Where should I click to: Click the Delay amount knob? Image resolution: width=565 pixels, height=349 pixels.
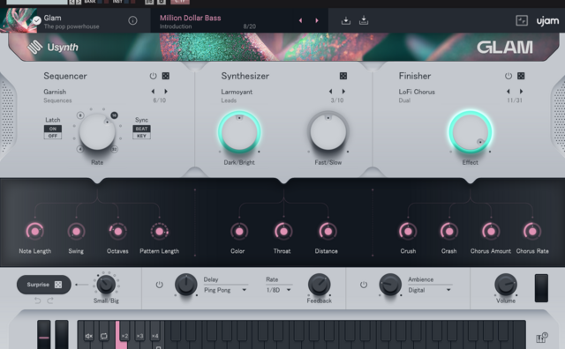click(186, 285)
